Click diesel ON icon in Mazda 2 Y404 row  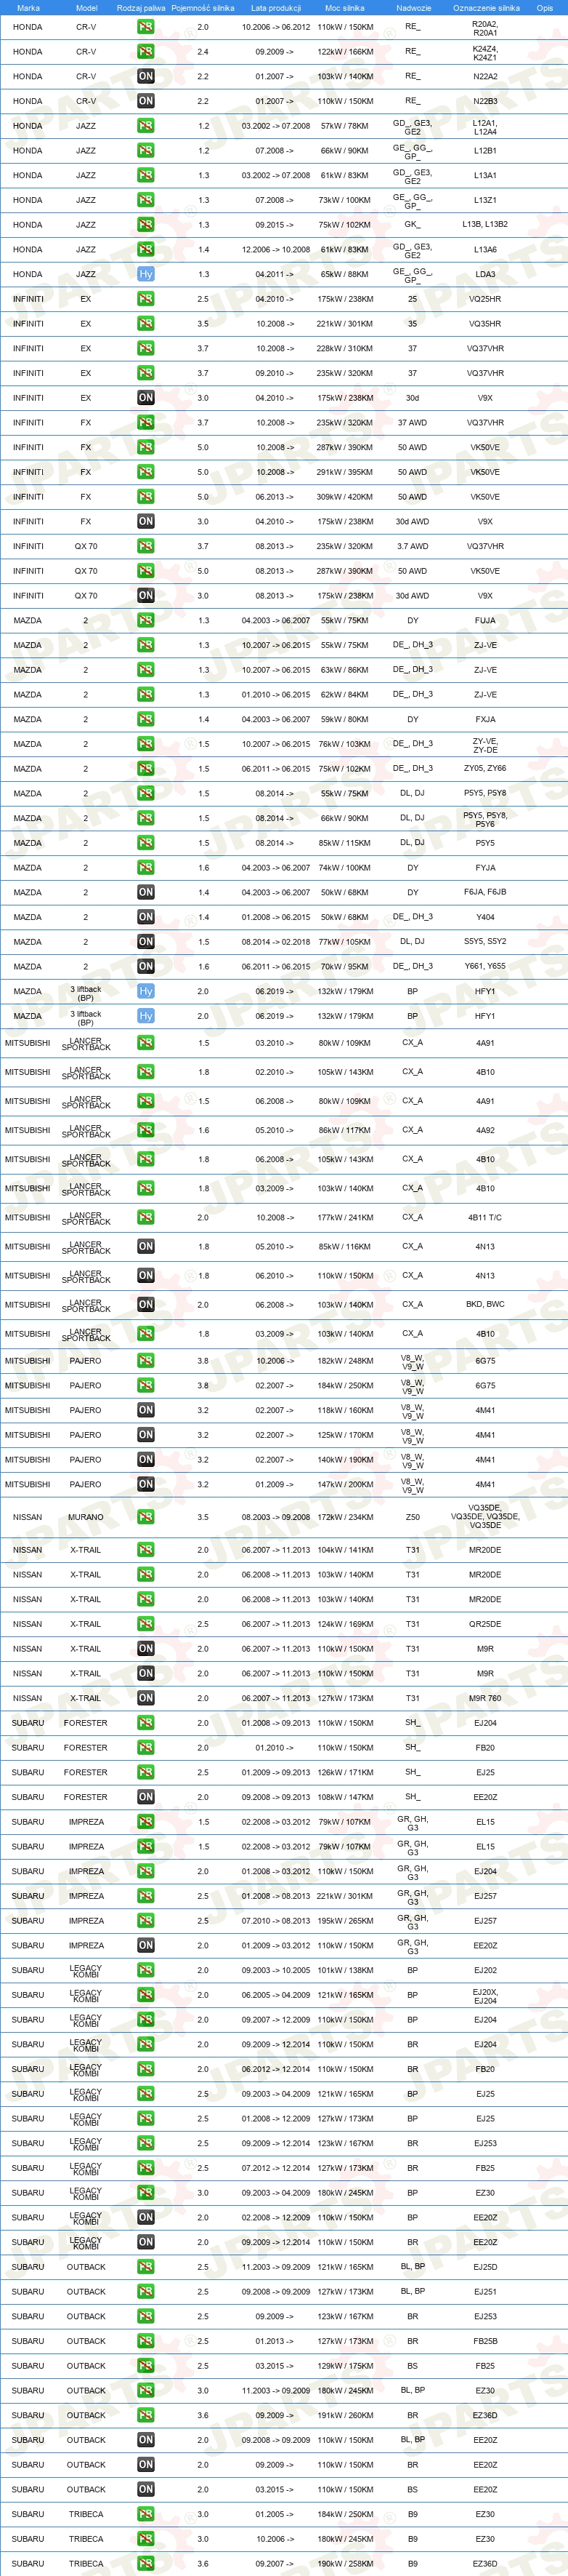tap(146, 917)
